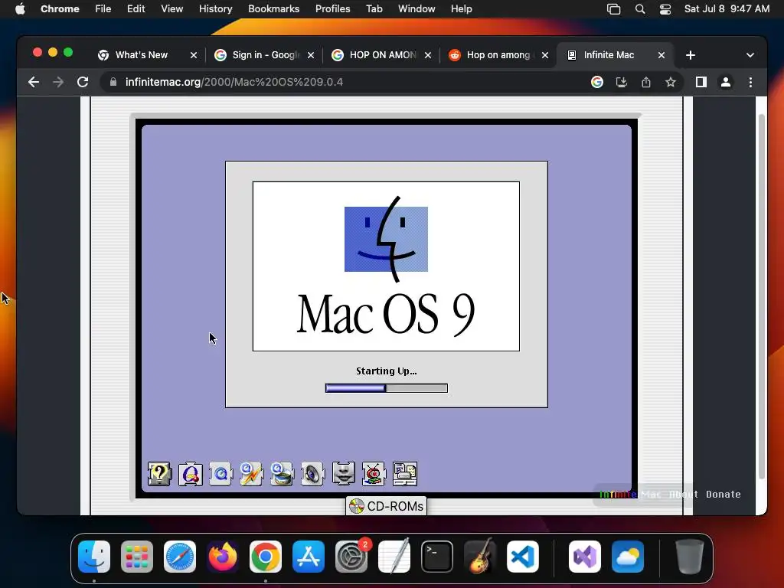The height and width of the screenshot is (588, 784).
Task: Click the Stage Manager windows icon in menu bar
Action: pos(613,9)
